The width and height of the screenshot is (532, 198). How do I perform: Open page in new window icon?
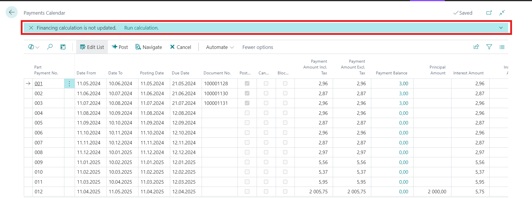click(x=489, y=13)
